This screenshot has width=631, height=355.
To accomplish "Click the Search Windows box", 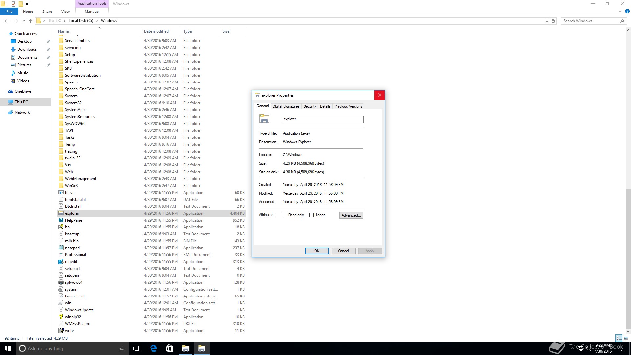I will [593, 21].
